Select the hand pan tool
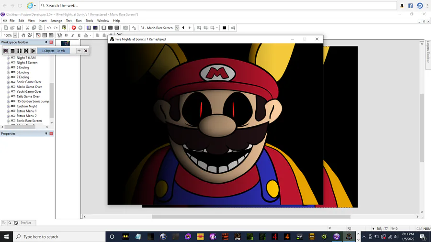 [23, 35]
